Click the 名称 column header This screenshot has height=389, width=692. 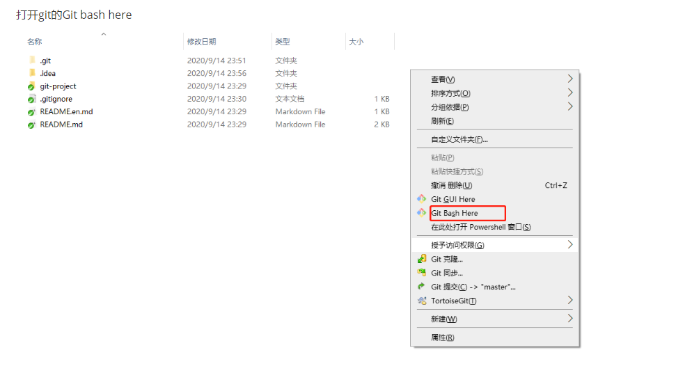pyautogui.click(x=34, y=42)
